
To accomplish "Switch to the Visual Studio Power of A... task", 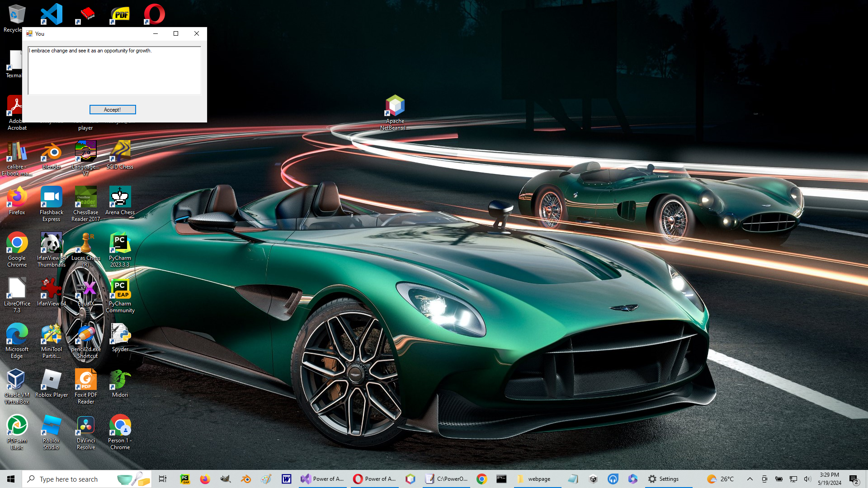I will click(x=323, y=479).
